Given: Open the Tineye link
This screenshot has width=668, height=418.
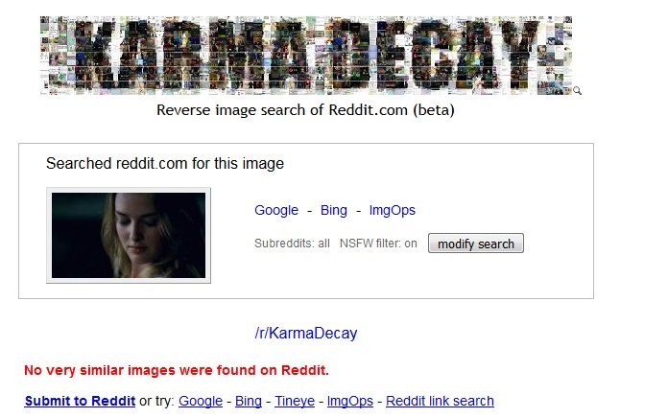Looking at the screenshot, I should [295, 401].
